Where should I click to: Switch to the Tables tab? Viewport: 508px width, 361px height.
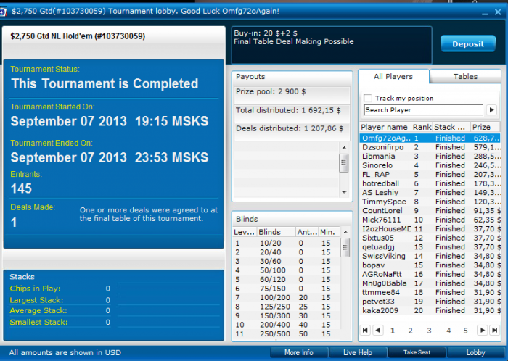[x=465, y=77]
